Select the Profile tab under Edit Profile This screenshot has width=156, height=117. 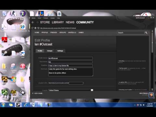pos(40,51)
